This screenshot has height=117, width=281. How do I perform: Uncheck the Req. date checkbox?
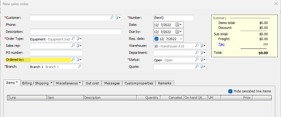[156, 39]
